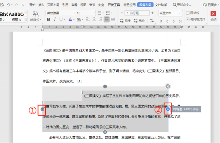The image size is (220, 143).
Task: Open the 普通文本 style dropdown
Action: coord(170,13)
